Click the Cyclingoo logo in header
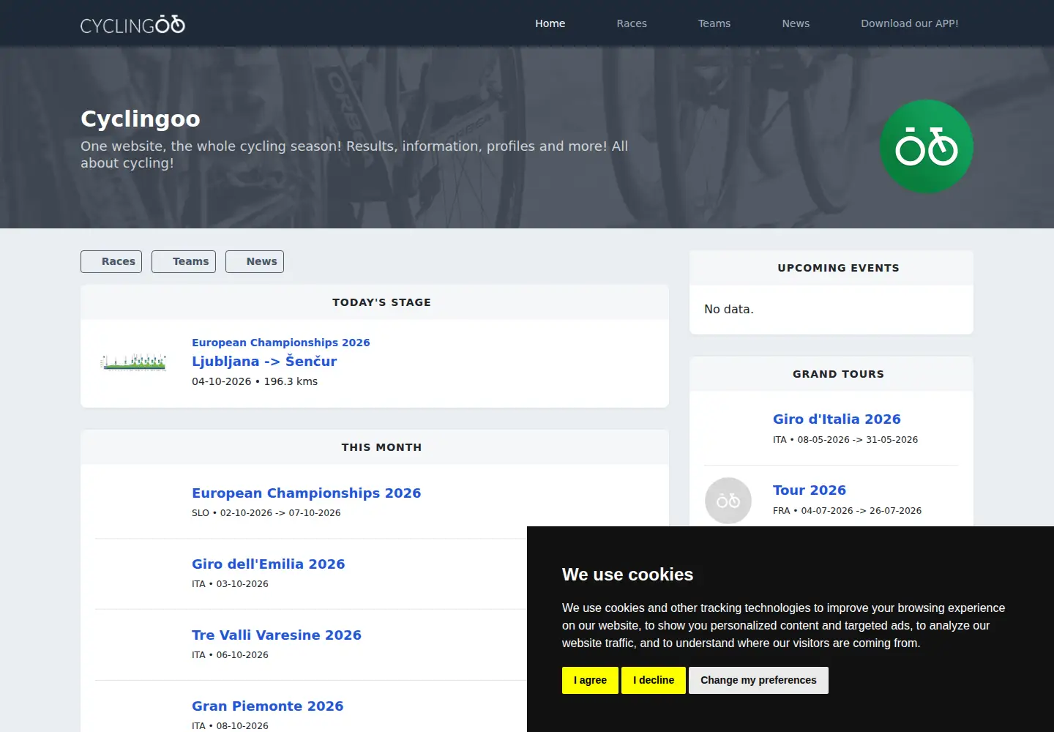This screenshot has height=732, width=1054. [132, 24]
